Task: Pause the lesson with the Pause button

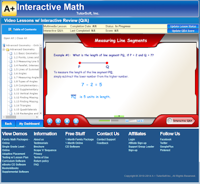Action: pos(58,121)
